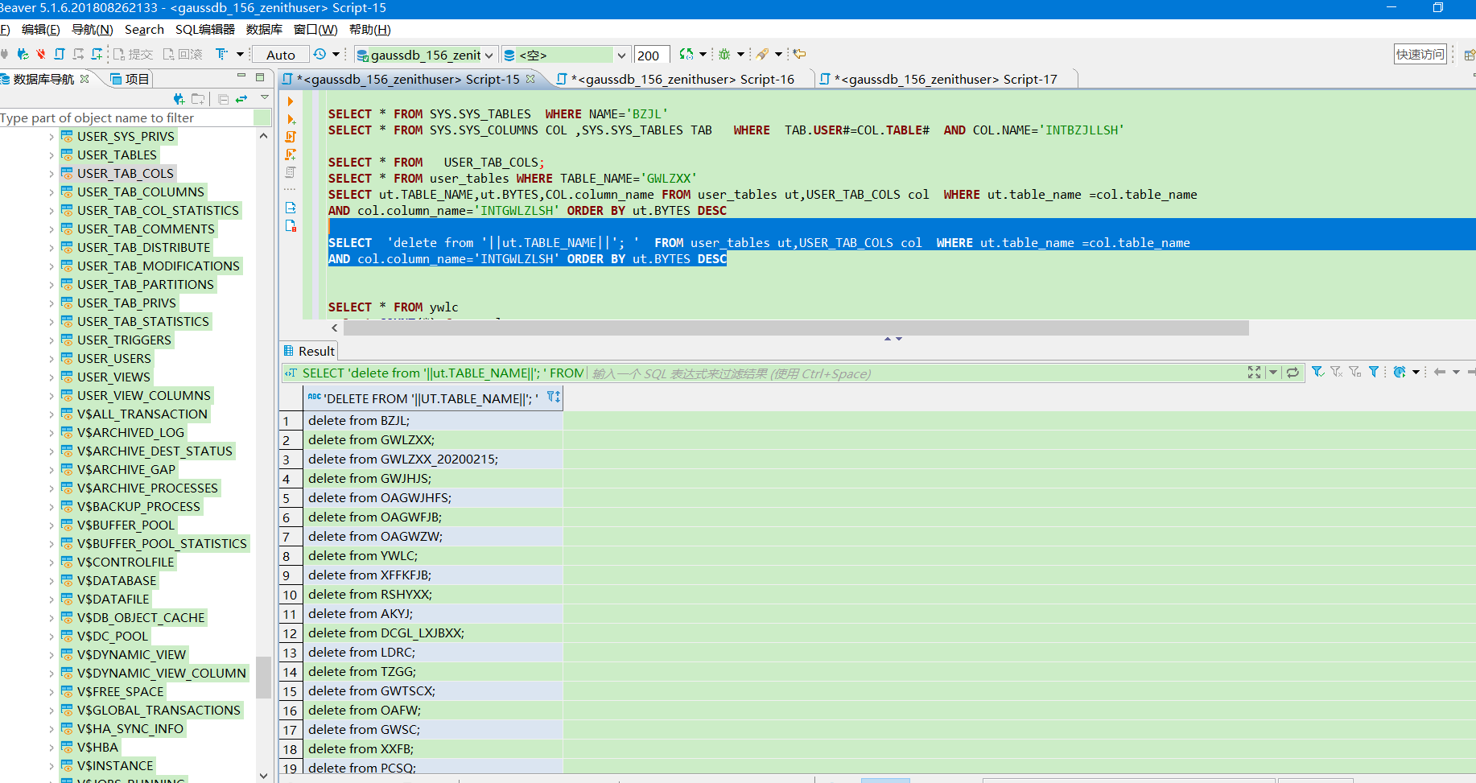1476x783 pixels.
Task: Open the SQL编辑器 menu
Action: (x=204, y=30)
